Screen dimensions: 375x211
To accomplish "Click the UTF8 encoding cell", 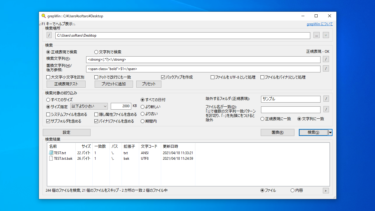I will click(145, 159).
